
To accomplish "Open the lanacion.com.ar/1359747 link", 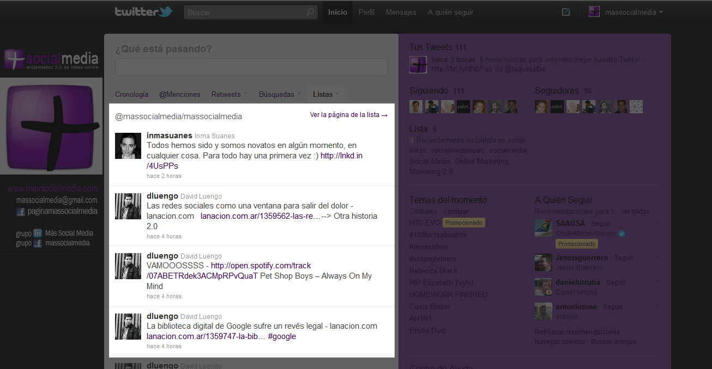I will 205,336.
